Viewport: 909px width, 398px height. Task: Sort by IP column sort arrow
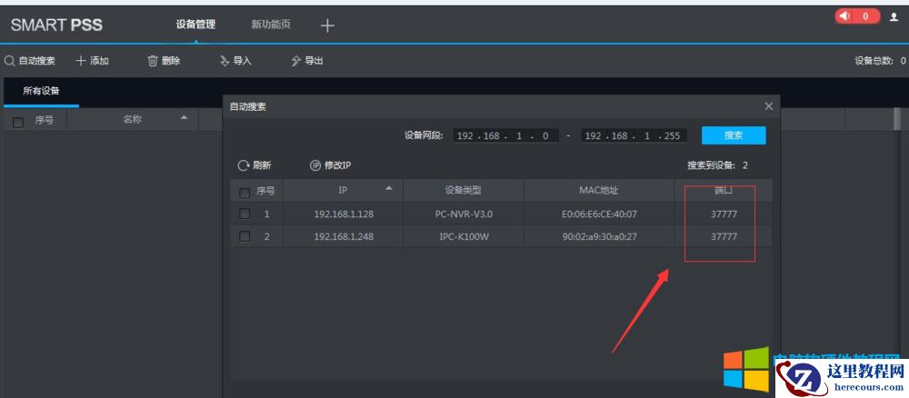(389, 188)
